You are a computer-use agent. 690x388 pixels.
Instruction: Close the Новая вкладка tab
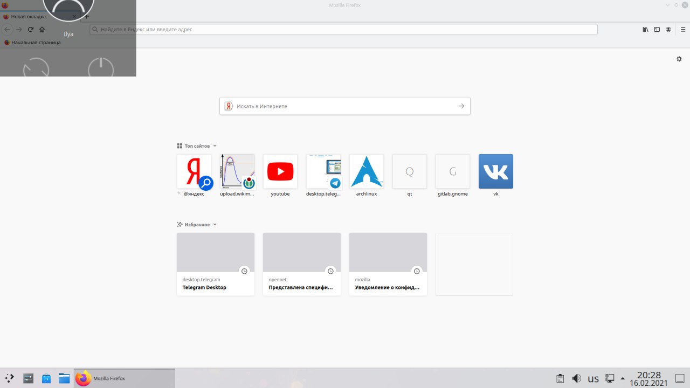74,17
